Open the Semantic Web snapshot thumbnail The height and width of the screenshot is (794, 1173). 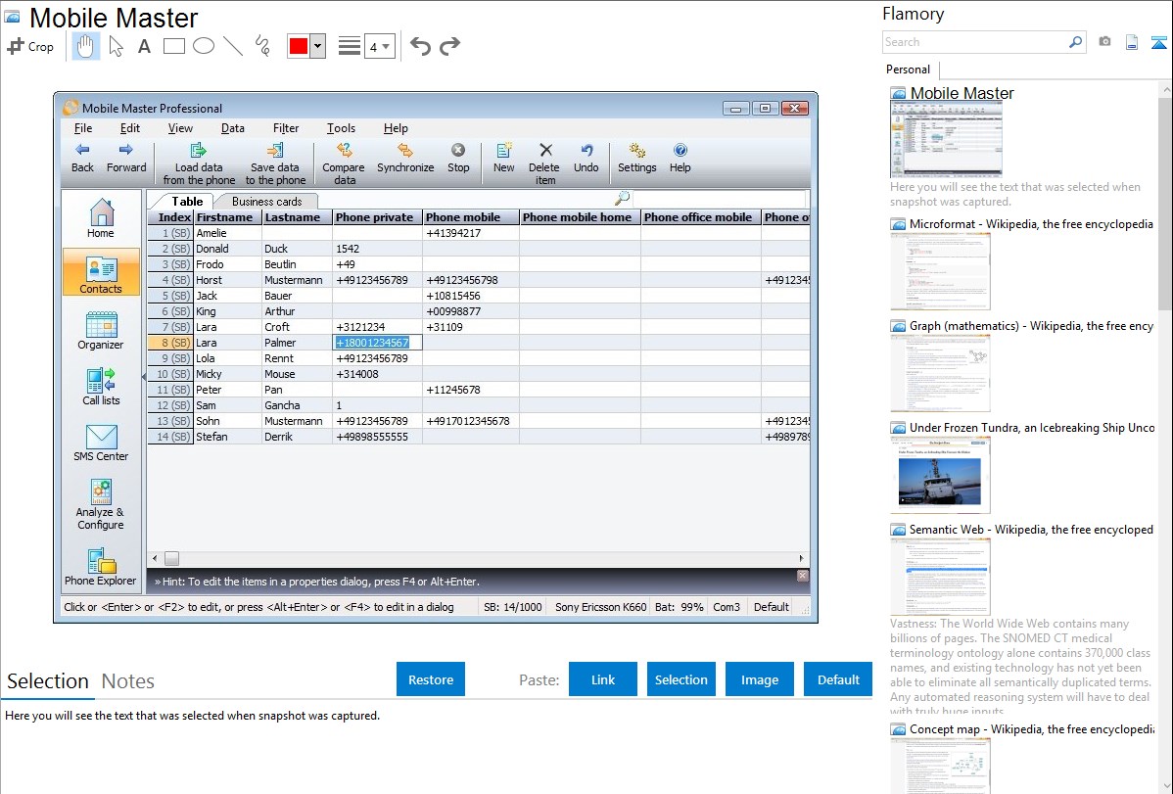pyautogui.click(x=940, y=576)
